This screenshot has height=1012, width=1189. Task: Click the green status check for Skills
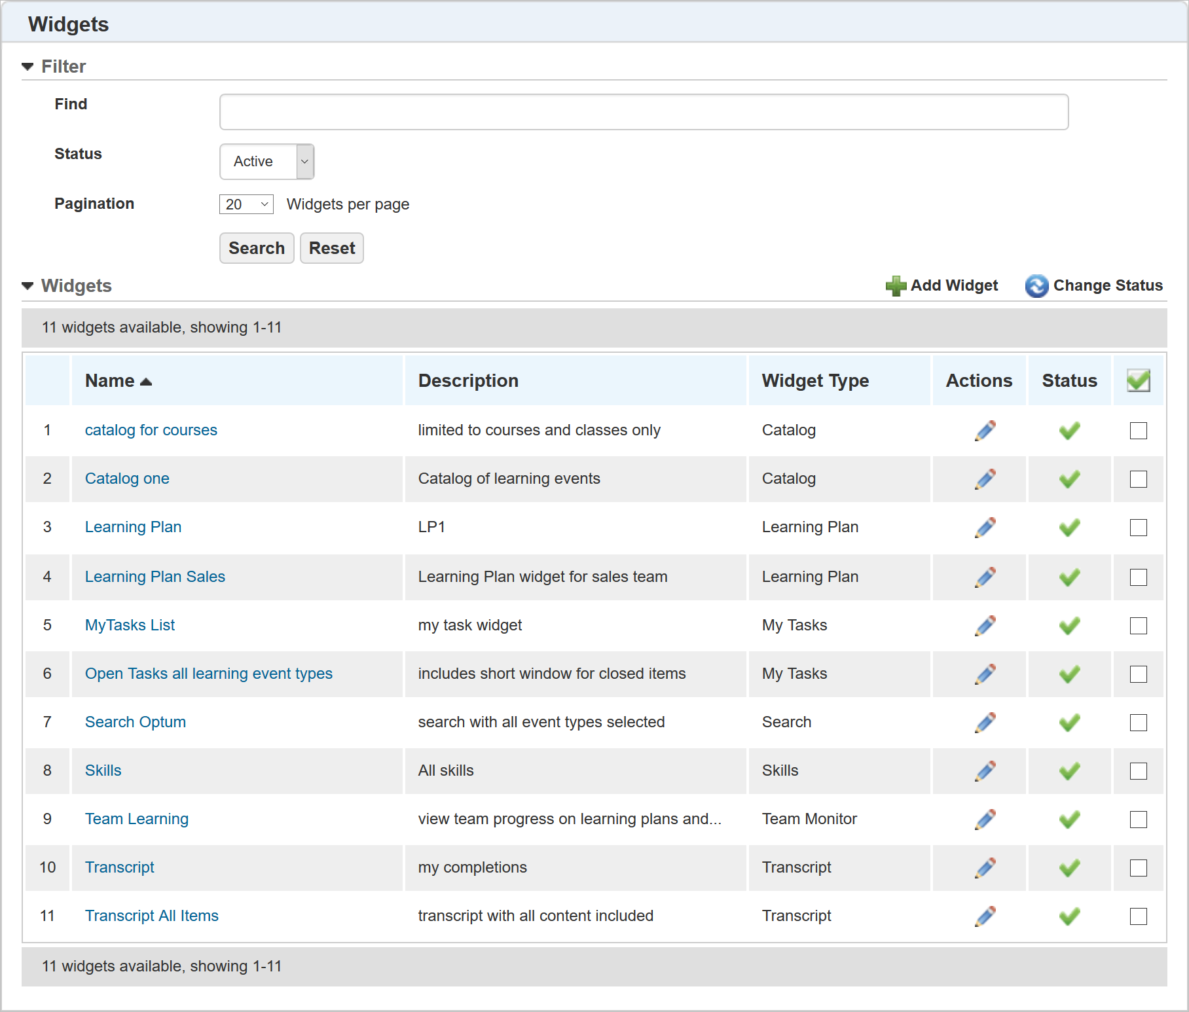1069,770
